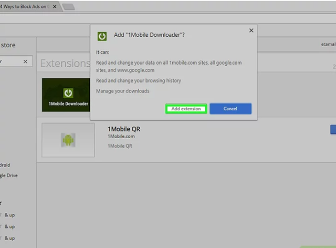
Task: Click the blue button beside 1Mobile QR
Action: pyautogui.click(x=333, y=130)
